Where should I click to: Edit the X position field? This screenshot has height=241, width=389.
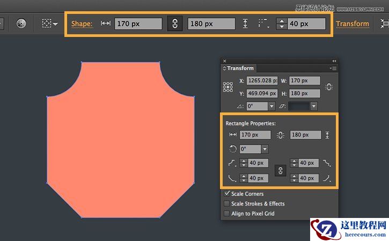[x=262, y=80]
